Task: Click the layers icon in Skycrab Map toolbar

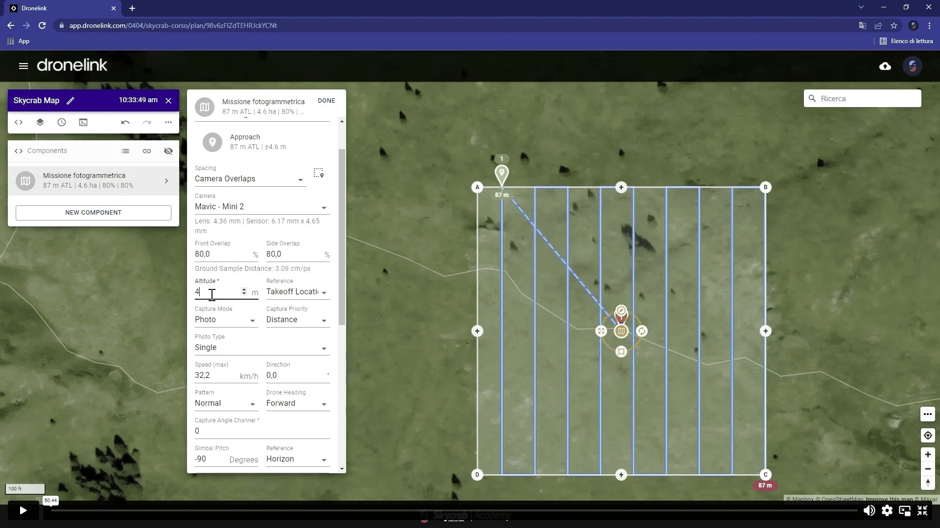Action: tap(40, 122)
